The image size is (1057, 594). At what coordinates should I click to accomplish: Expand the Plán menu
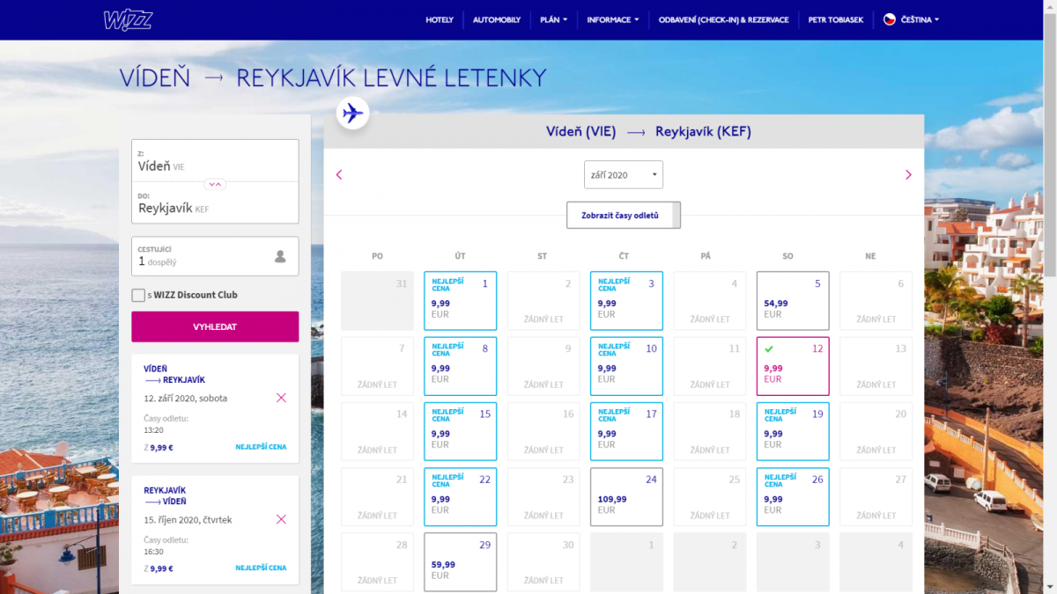(x=553, y=19)
